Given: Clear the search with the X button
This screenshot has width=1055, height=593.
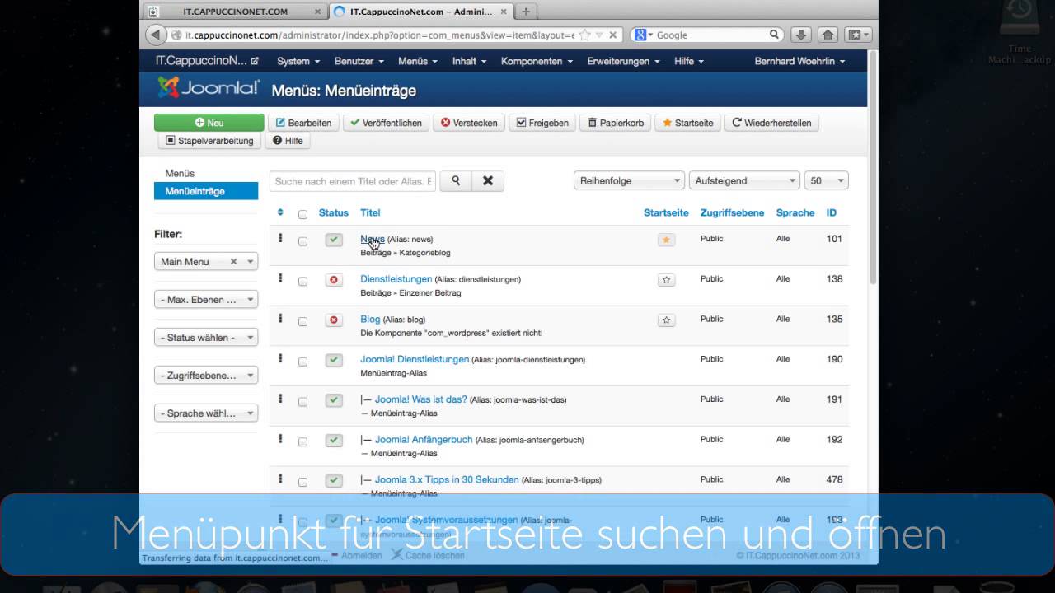Looking at the screenshot, I should [x=487, y=181].
